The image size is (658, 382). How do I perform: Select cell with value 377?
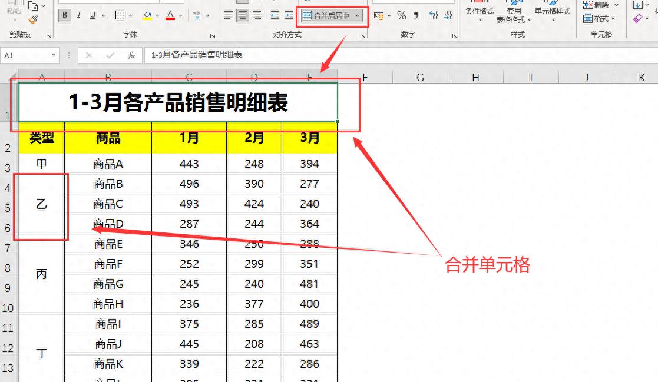(254, 304)
